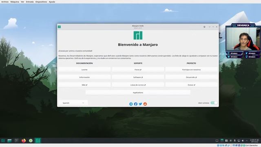
Task: Click the Manjaro logo in window titlebar
Action: tap(59, 27)
